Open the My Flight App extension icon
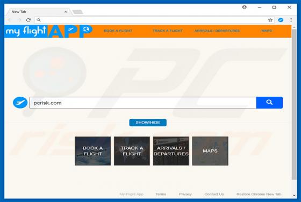Image resolution: width=301 pixels, height=202 pixels. click(x=281, y=20)
